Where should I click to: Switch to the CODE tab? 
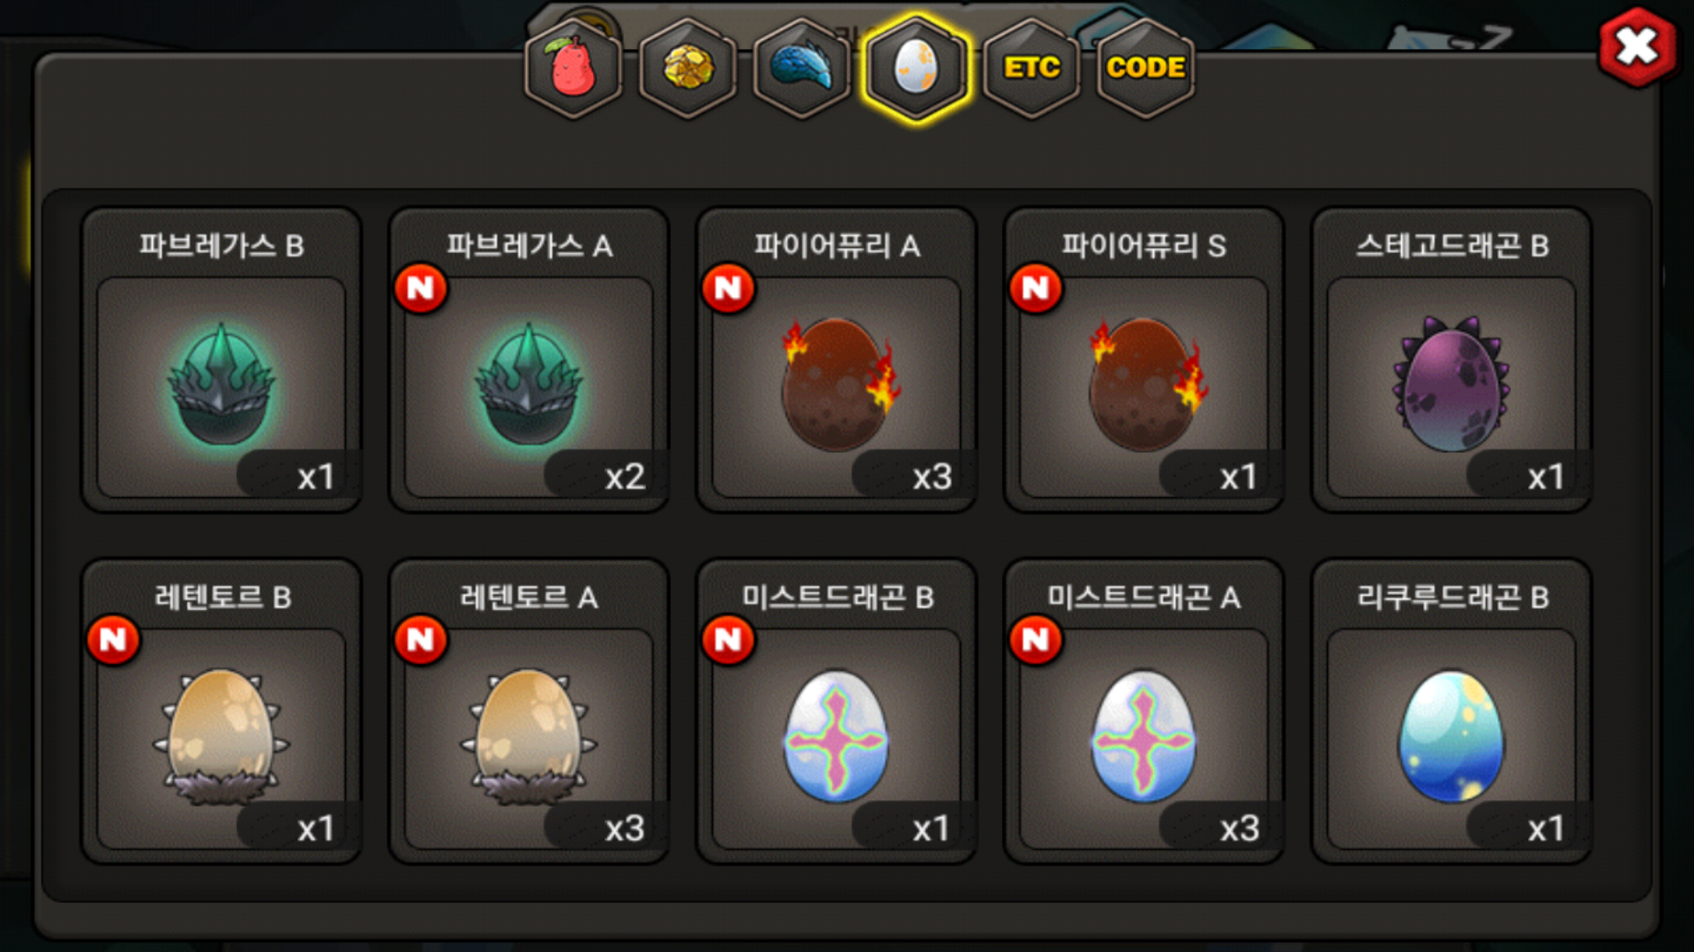[1145, 69]
